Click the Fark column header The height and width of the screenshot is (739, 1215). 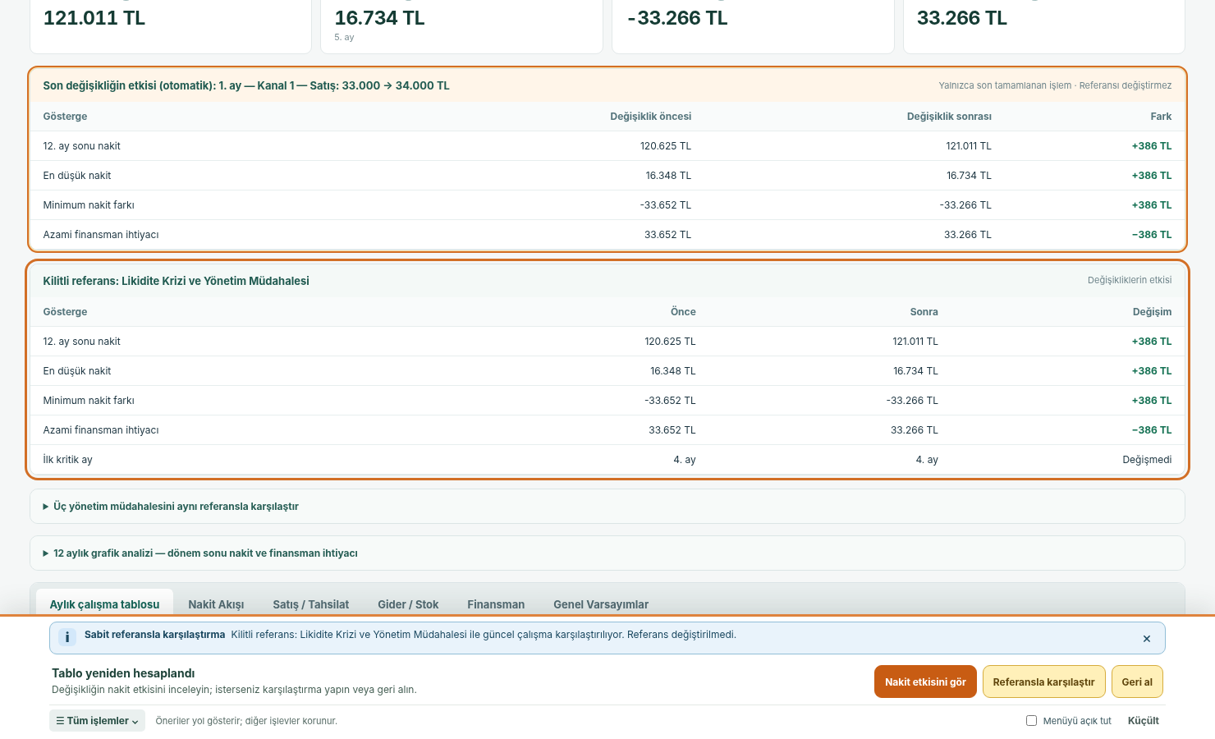click(1161, 117)
